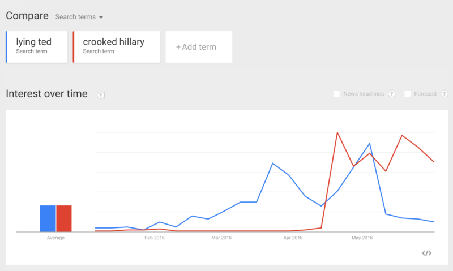Click the Average label under bars
This screenshot has height=271, width=453.
click(55, 238)
